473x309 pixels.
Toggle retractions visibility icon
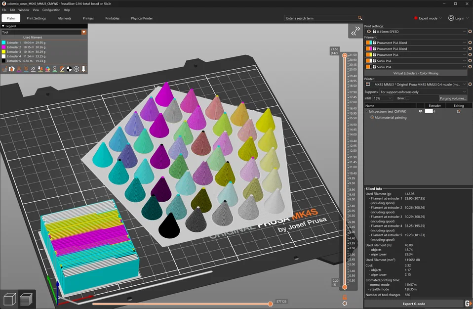19,69
